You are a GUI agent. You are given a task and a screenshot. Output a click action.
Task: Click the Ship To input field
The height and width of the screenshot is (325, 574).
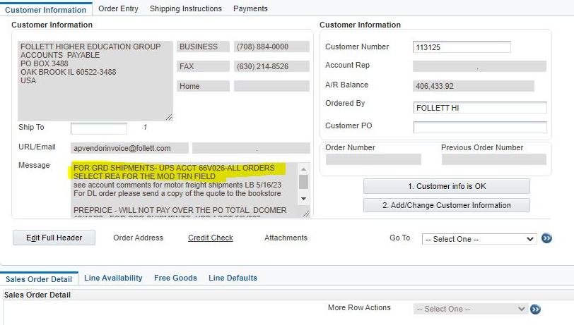pos(99,128)
